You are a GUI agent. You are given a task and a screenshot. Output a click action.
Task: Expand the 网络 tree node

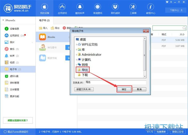tap(76, 65)
